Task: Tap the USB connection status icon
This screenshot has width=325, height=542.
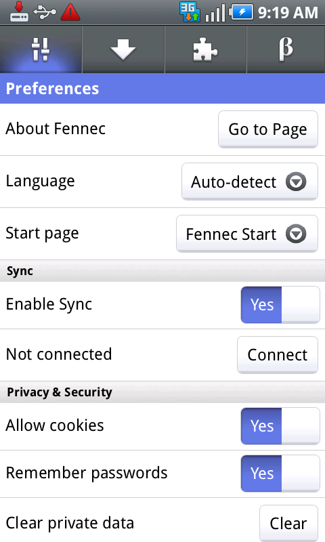Action: (x=45, y=12)
